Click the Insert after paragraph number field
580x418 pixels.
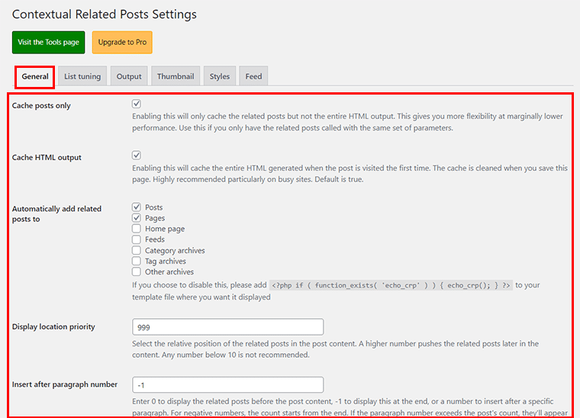click(228, 384)
